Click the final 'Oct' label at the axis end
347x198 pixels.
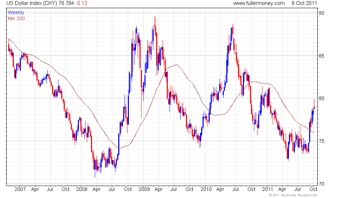click(313, 190)
